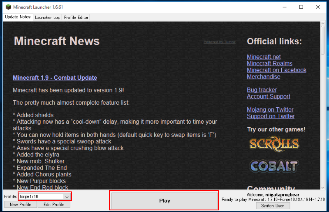Click the Cobalt game logo
329x212 pixels.
pos(273,166)
